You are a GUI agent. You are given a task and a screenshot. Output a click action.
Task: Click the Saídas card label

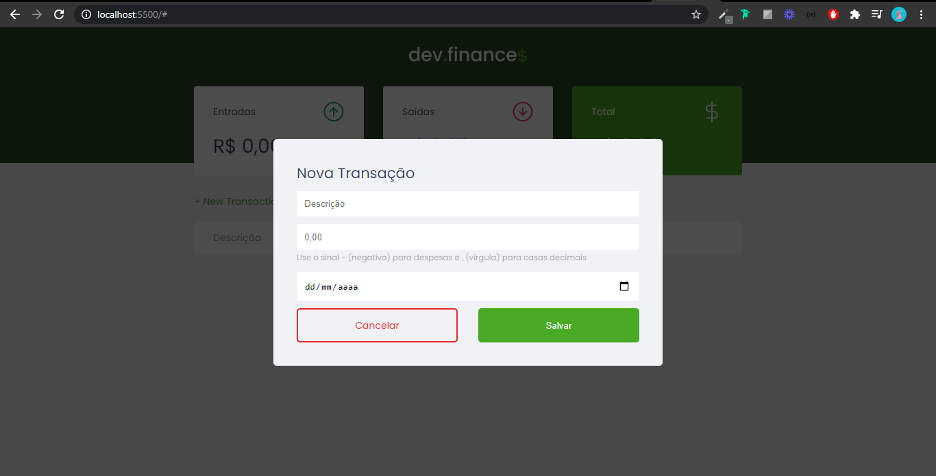coord(418,112)
